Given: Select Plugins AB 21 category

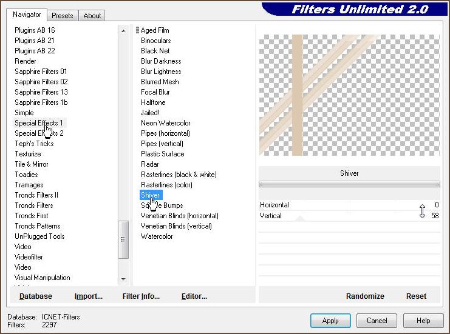Looking at the screenshot, I should (x=35, y=41).
